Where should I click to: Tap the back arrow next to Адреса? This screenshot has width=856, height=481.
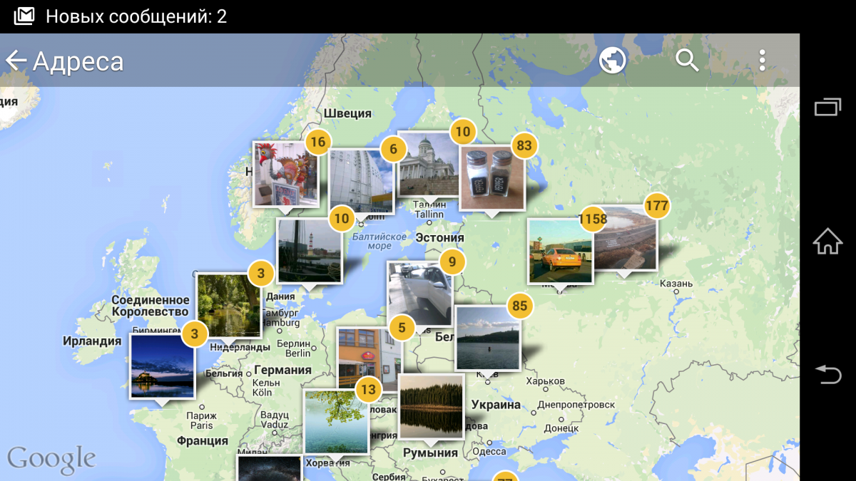pyautogui.click(x=16, y=61)
